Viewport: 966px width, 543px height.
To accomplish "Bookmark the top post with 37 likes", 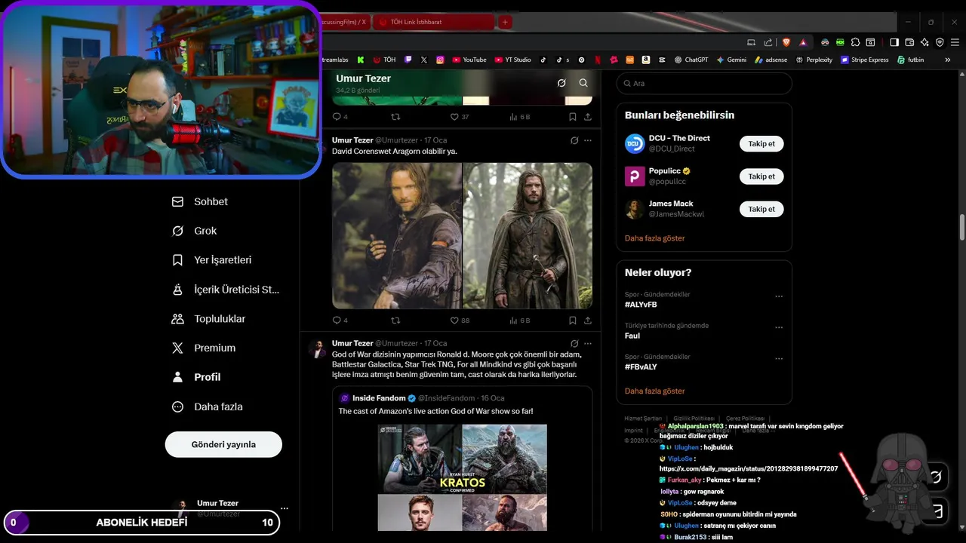I will [x=572, y=117].
